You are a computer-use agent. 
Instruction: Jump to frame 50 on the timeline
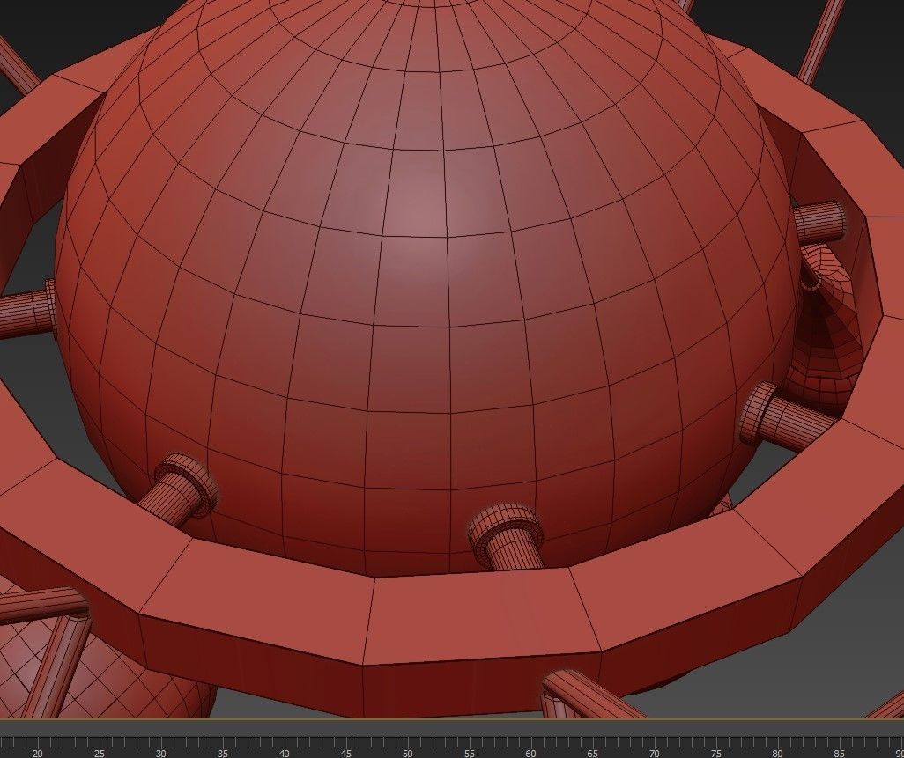(x=408, y=753)
